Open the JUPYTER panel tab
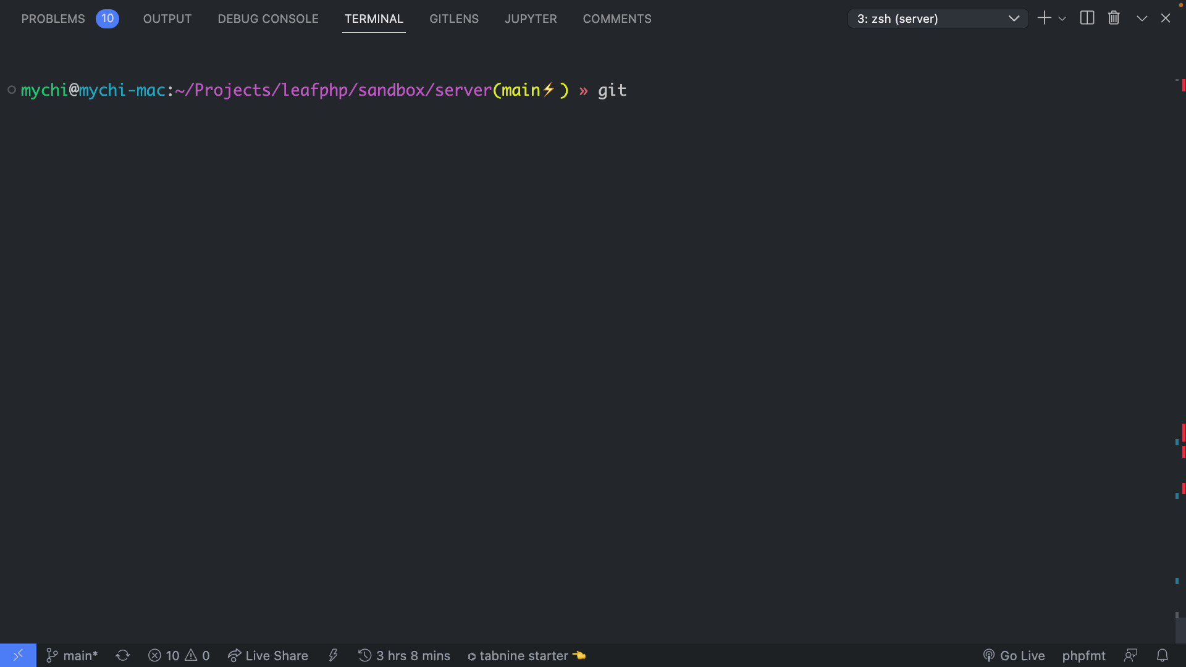Screen dimensions: 1186x667 (530, 19)
